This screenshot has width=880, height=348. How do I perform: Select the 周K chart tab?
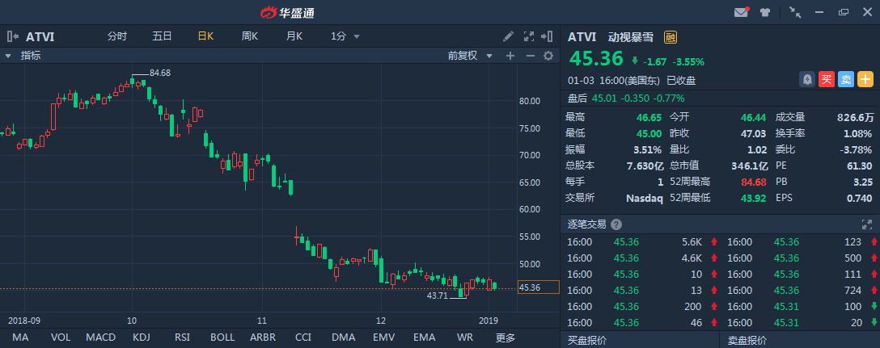250,36
